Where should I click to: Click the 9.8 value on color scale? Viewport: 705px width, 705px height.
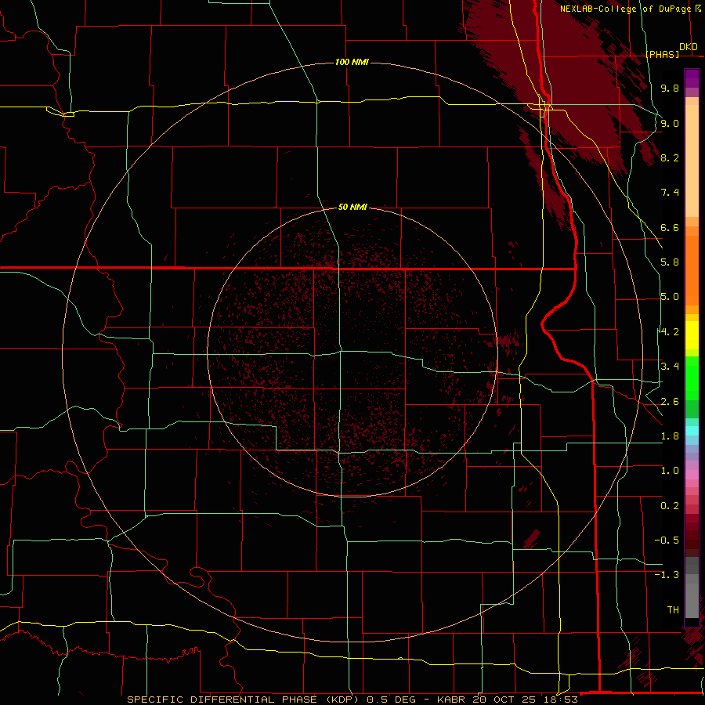pyautogui.click(x=670, y=88)
